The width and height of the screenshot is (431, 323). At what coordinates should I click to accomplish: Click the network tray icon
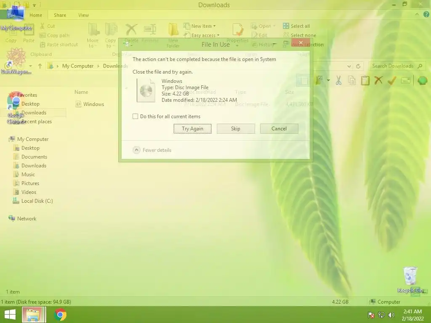[x=381, y=315]
